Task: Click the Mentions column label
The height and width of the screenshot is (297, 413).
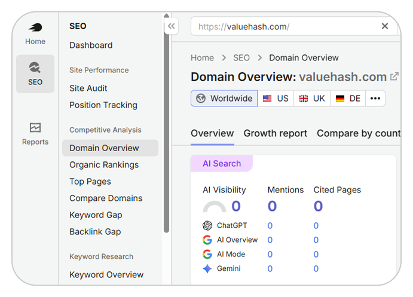Action: [286, 190]
